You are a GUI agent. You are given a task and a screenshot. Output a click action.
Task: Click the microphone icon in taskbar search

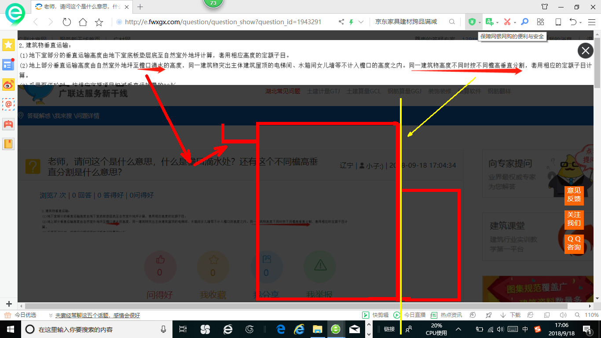(x=163, y=329)
